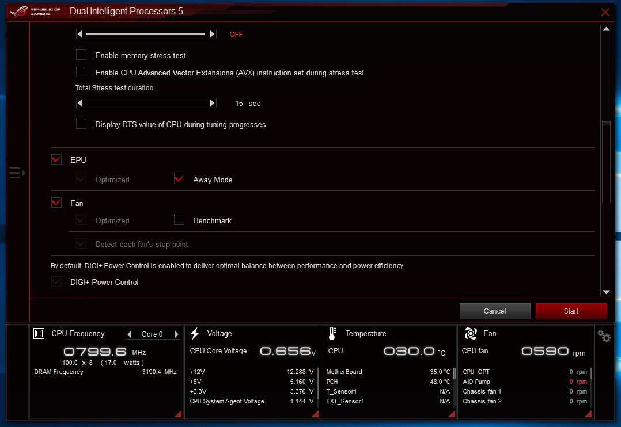621x427 pixels.
Task: Click the Chassis fan 2 row
Action: (x=525, y=401)
